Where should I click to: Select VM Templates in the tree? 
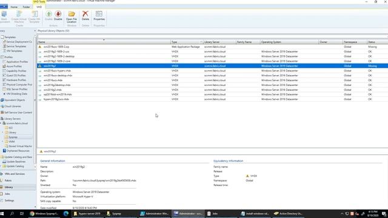13,51
